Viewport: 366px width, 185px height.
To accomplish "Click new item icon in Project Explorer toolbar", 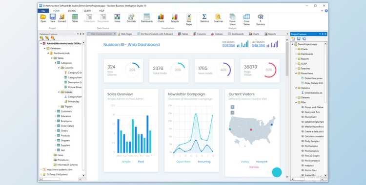I will (293, 38).
